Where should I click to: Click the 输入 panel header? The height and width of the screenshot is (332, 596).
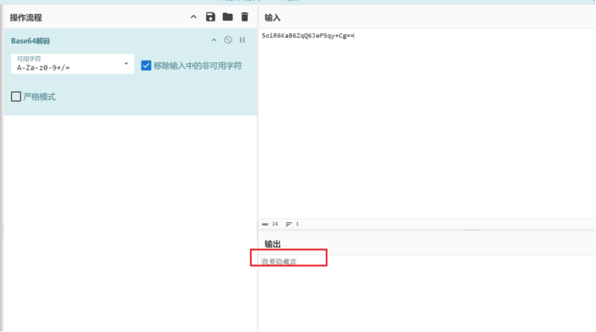pos(273,17)
